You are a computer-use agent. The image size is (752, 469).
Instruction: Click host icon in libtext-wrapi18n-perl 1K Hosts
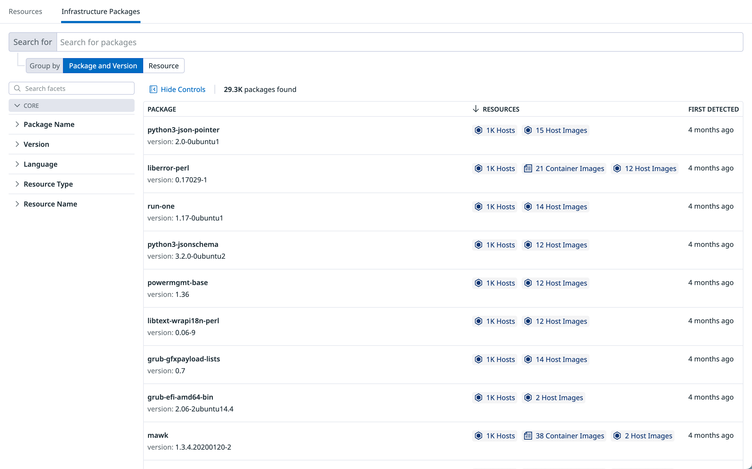click(x=479, y=321)
